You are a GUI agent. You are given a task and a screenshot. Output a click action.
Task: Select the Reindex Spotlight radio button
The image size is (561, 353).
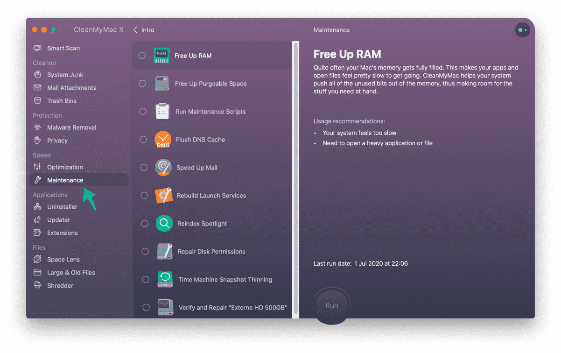click(x=145, y=224)
